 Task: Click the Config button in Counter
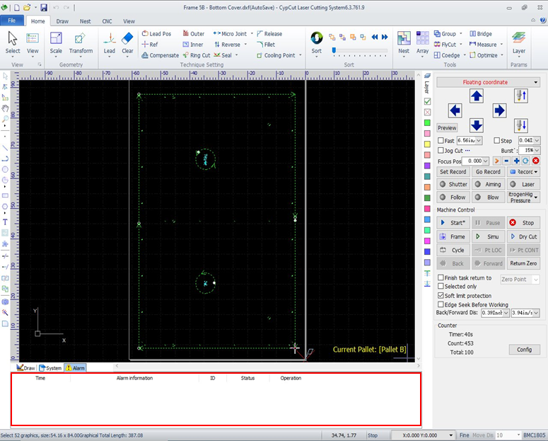click(x=524, y=350)
